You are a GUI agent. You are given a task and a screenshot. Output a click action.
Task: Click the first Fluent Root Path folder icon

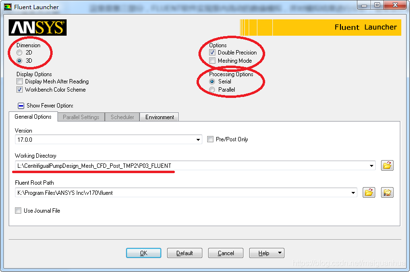point(368,193)
